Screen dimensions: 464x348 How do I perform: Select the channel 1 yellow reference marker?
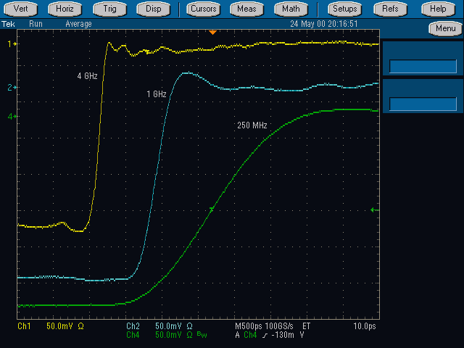point(12,43)
